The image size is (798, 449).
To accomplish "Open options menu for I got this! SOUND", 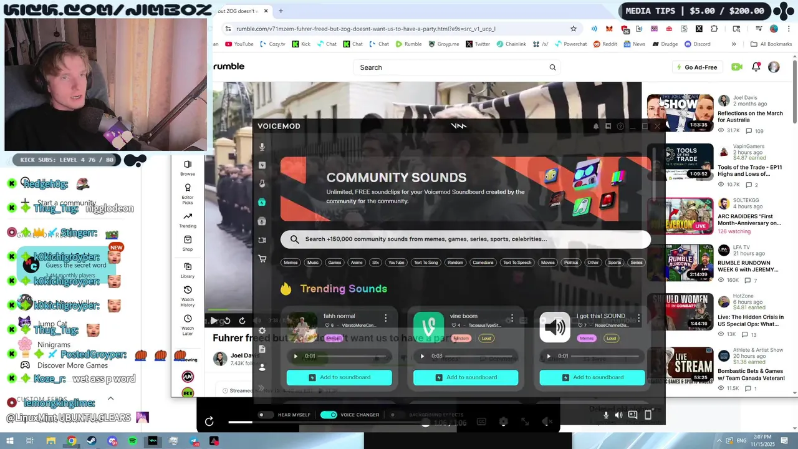I will (638, 317).
